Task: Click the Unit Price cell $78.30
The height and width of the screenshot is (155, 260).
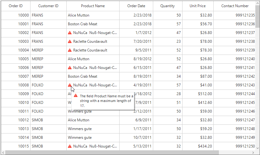Action: (198, 50)
